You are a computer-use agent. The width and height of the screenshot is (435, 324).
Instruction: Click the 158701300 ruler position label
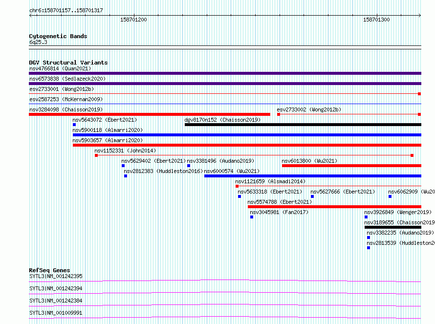(376, 20)
